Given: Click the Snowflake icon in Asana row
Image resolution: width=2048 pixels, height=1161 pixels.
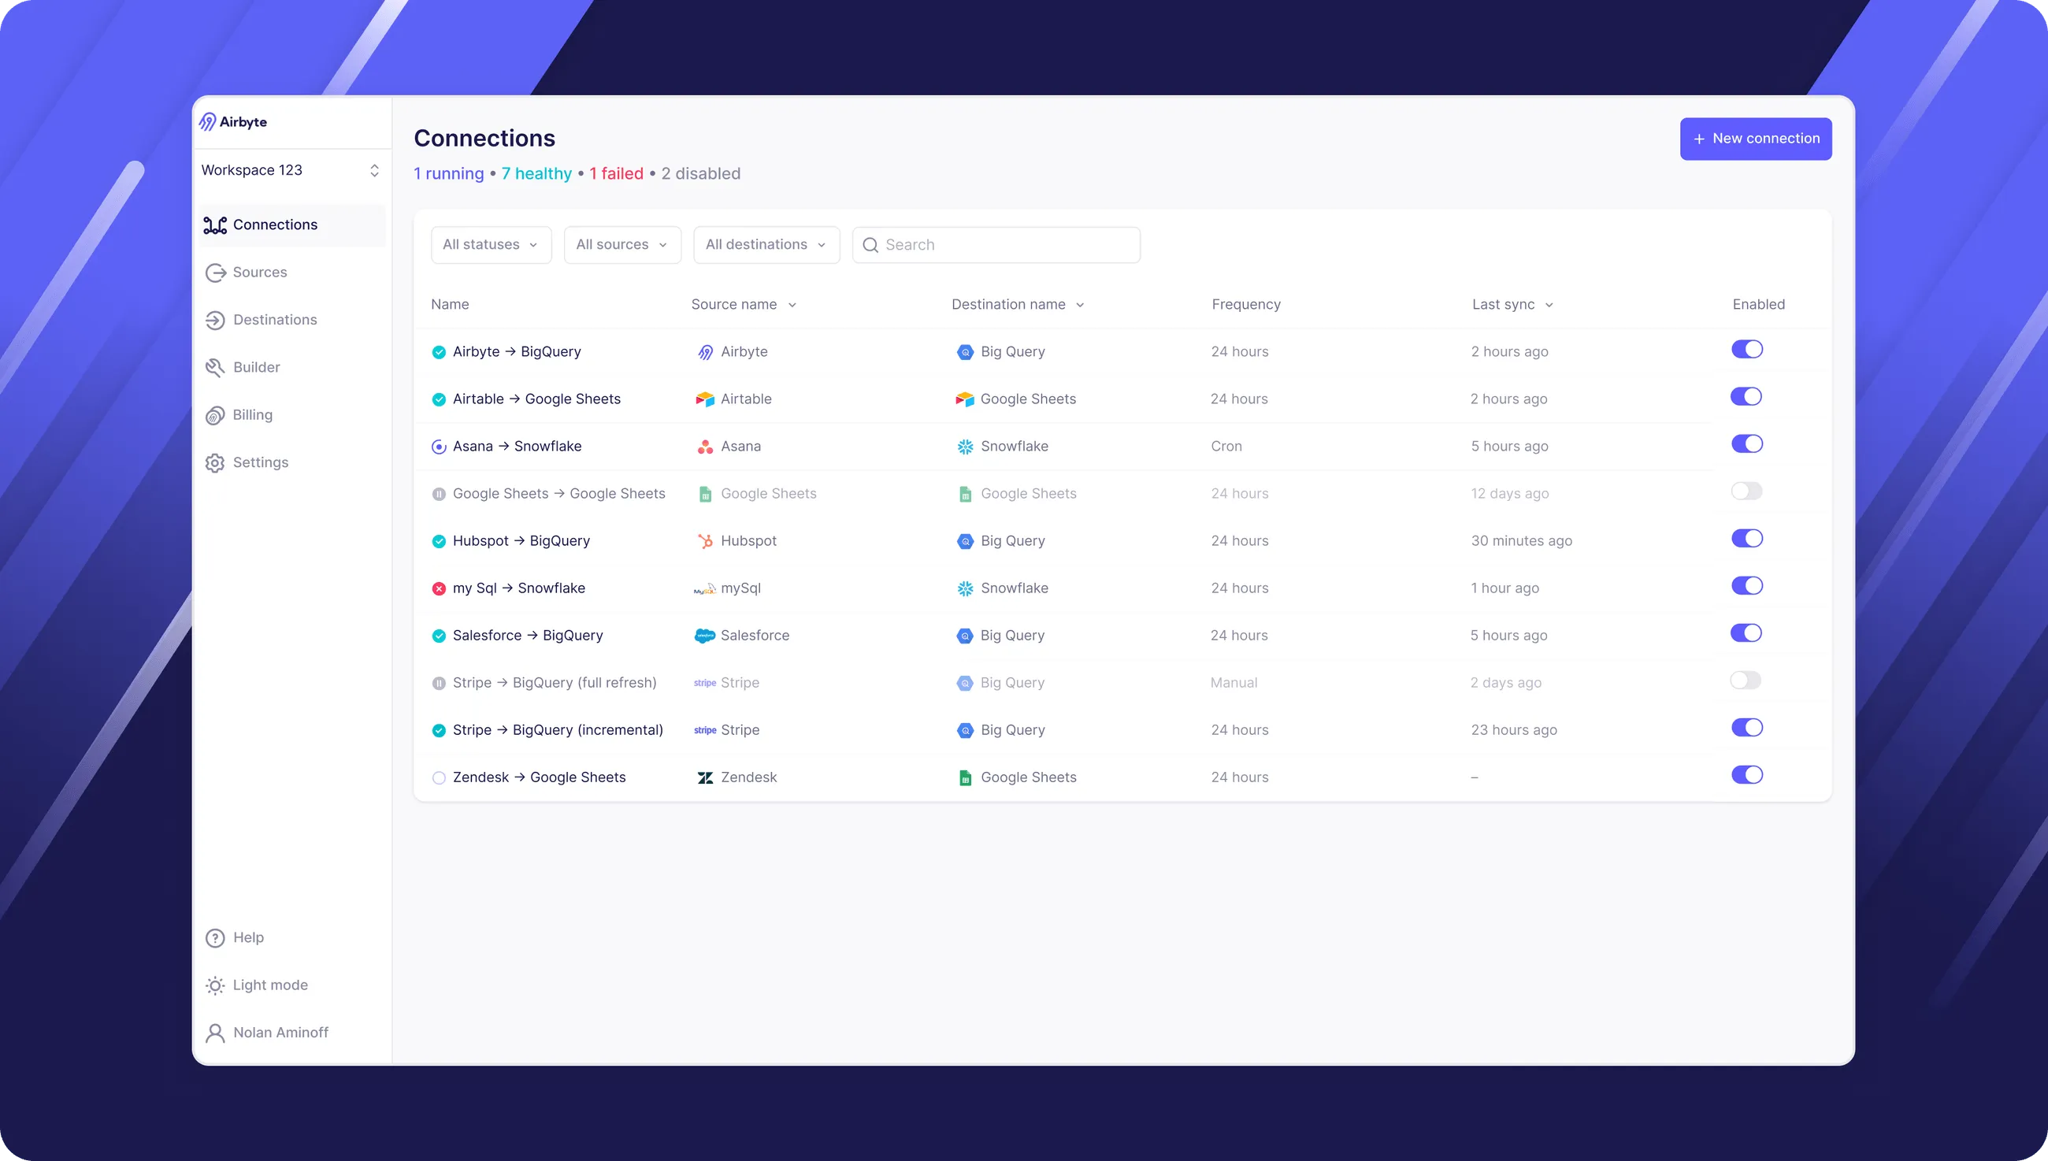Looking at the screenshot, I should (965, 447).
